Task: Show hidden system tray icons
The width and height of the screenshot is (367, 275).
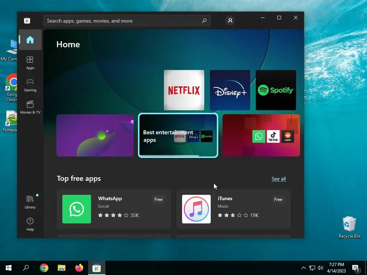Action: point(303,268)
